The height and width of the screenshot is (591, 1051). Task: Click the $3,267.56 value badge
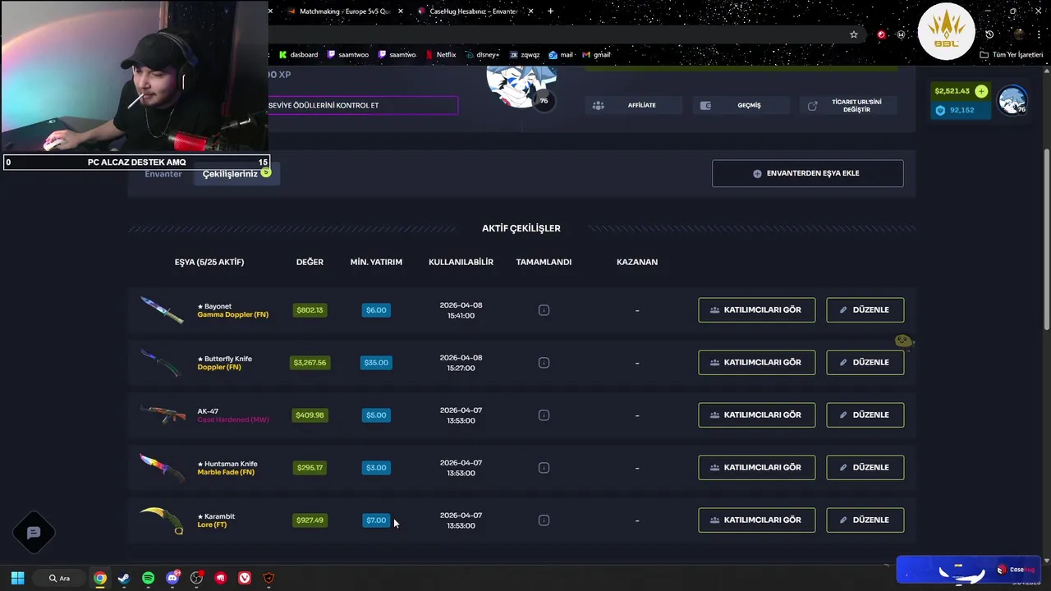pyautogui.click(x=310, y=363)
